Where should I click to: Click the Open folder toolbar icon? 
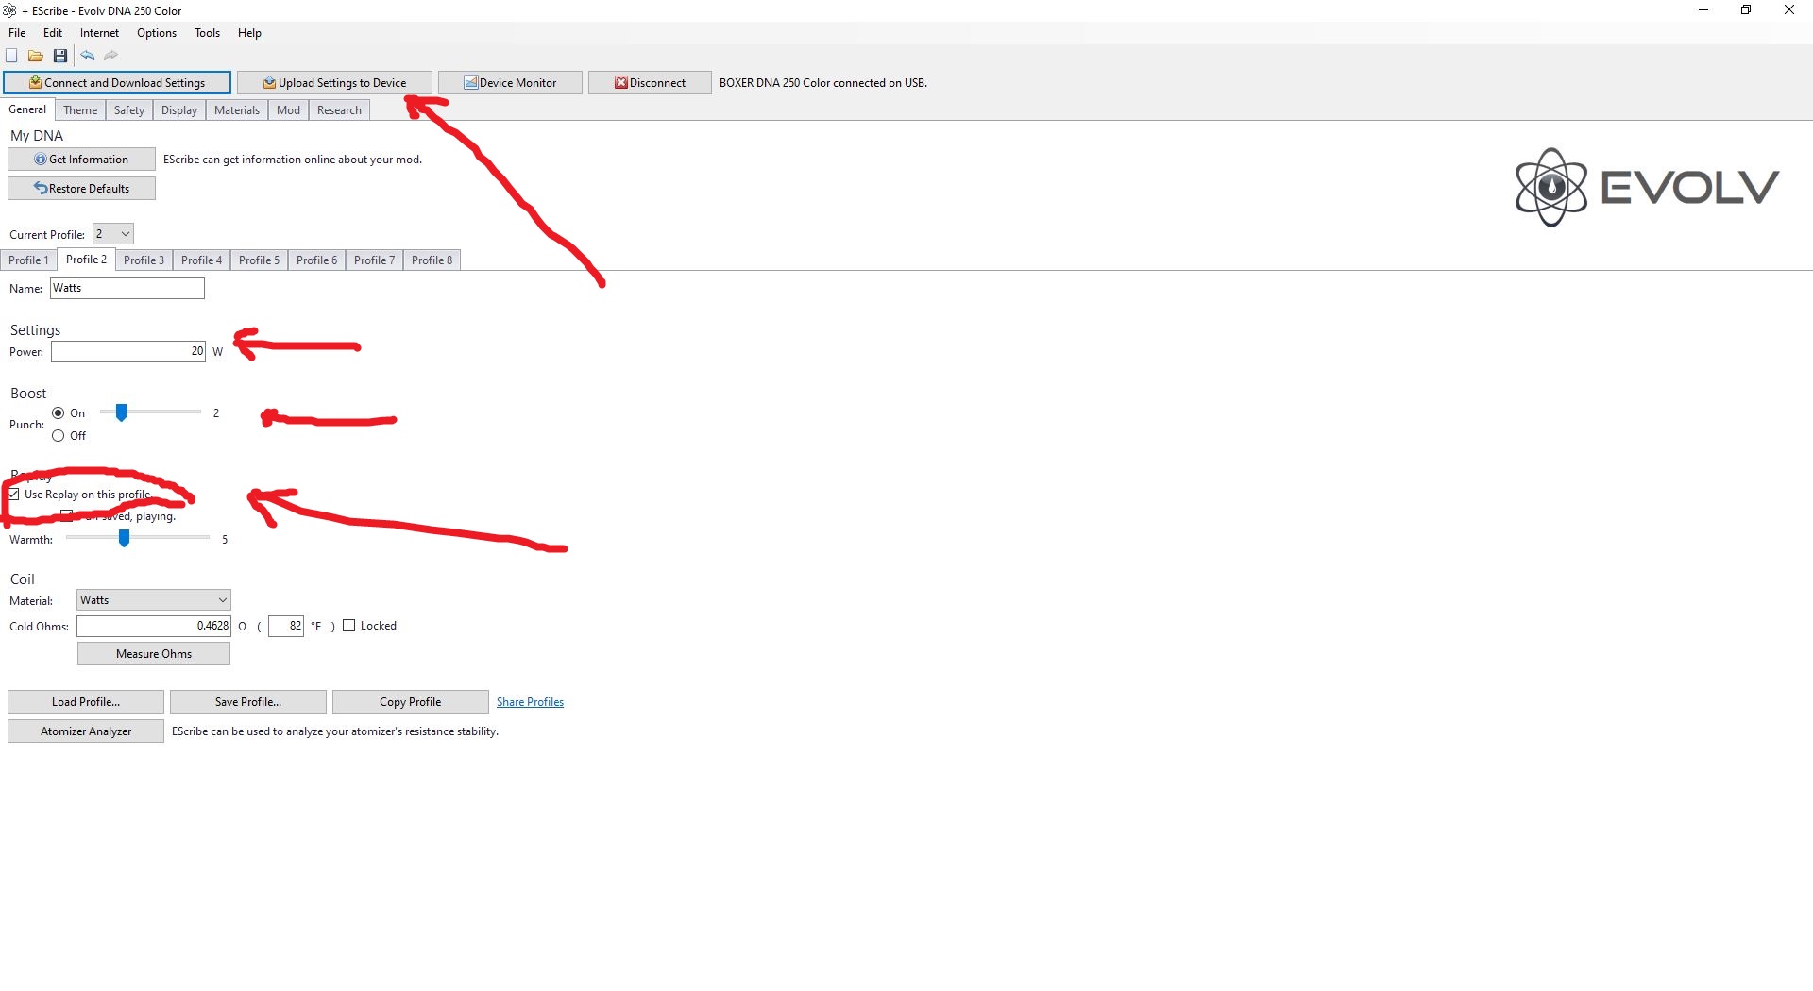tap(36, 56)
